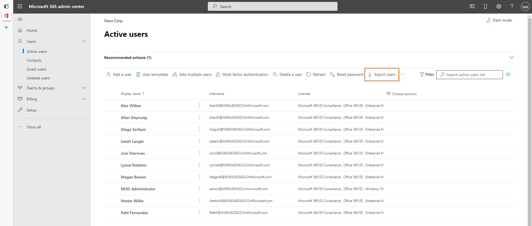Collapse the Users navigation section
The height and width of the screenshot is (226, 532).
coord(84,41)
